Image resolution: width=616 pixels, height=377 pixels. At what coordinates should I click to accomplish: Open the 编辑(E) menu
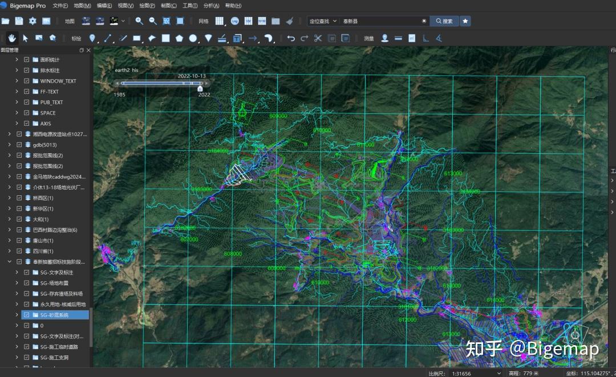click(104, 6)
